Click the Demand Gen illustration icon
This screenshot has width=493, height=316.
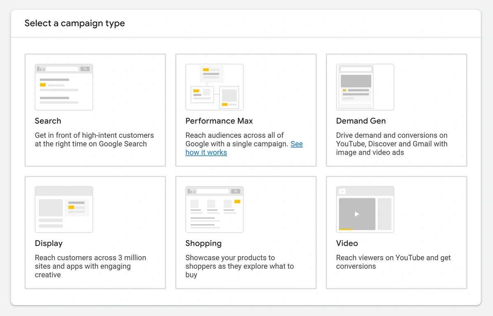(x=365, y=87)
